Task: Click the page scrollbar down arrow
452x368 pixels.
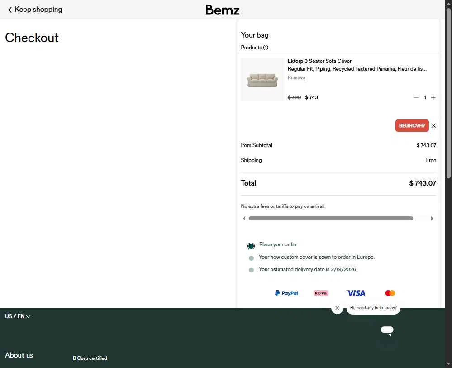Action: 448,364
